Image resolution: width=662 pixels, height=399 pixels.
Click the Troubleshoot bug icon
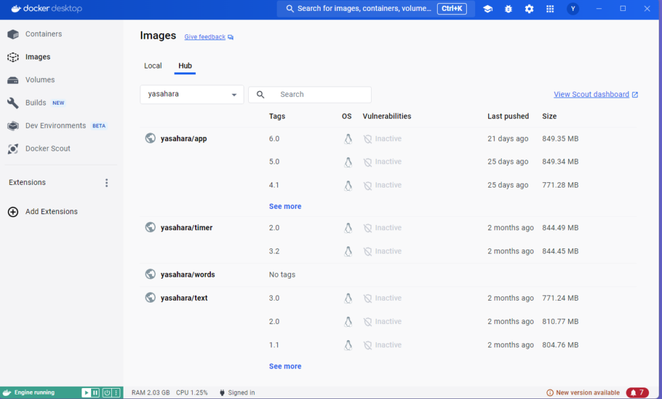508,9
